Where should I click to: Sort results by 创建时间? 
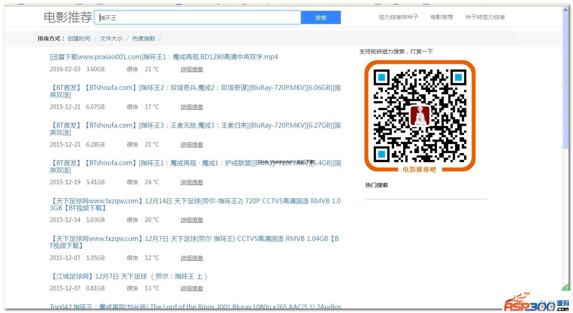point(79,38)
